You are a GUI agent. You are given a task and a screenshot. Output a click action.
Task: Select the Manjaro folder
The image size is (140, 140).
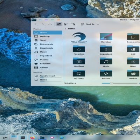tap(79, 62)
